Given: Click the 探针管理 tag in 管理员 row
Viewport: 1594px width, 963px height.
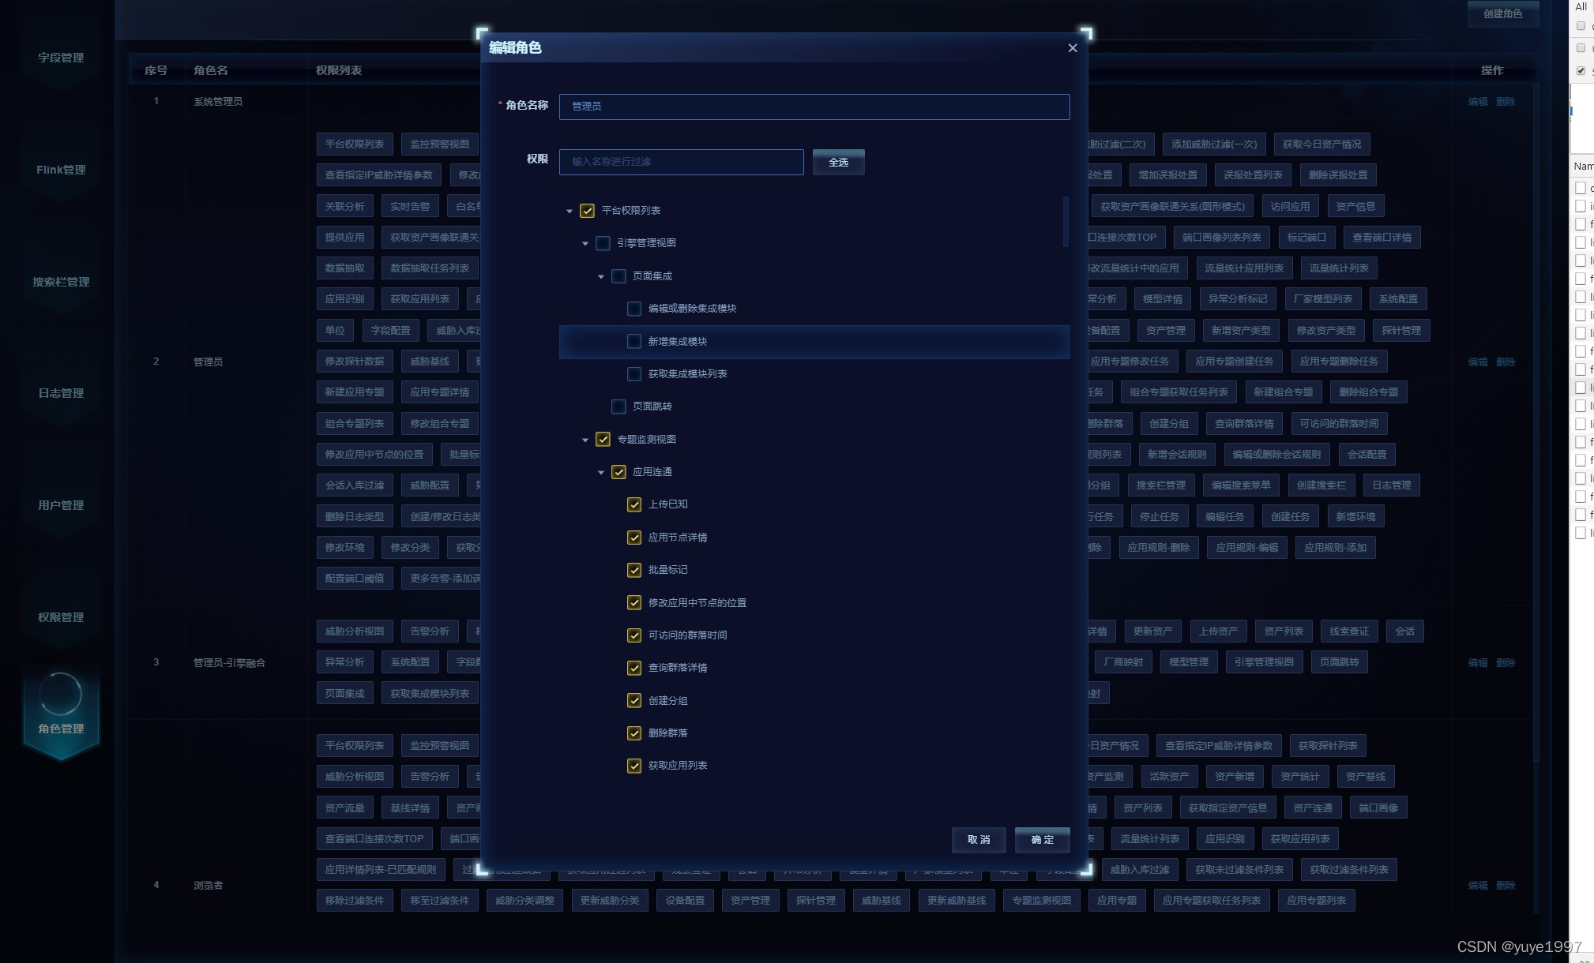Looking at the screenshot, I should [x=1401, y=331].
